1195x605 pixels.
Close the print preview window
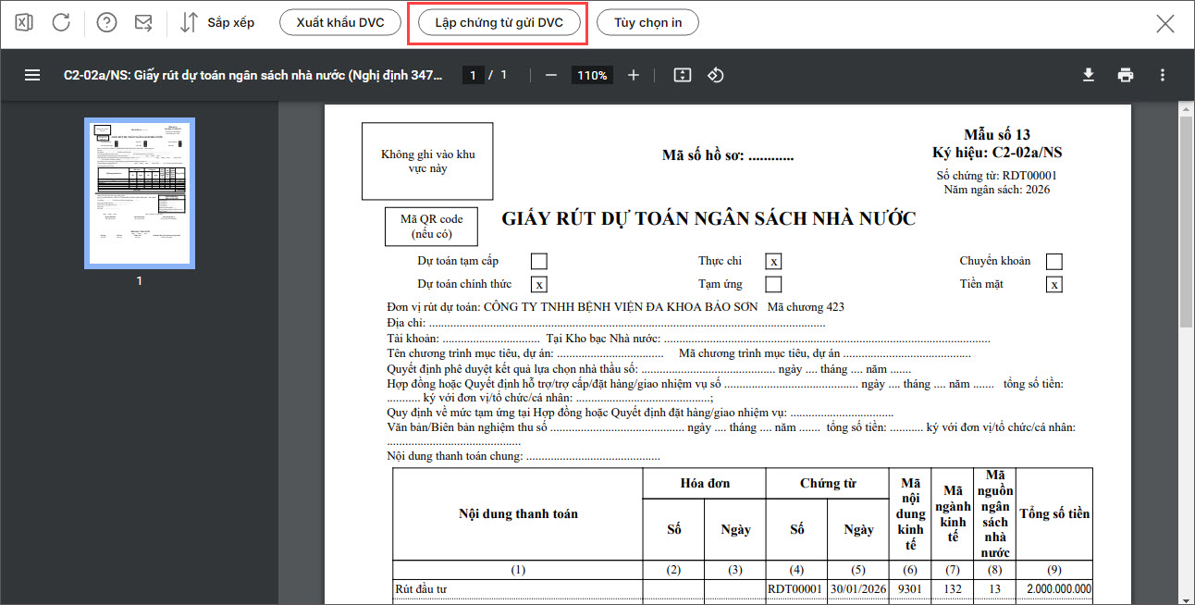click(1165, 23)
